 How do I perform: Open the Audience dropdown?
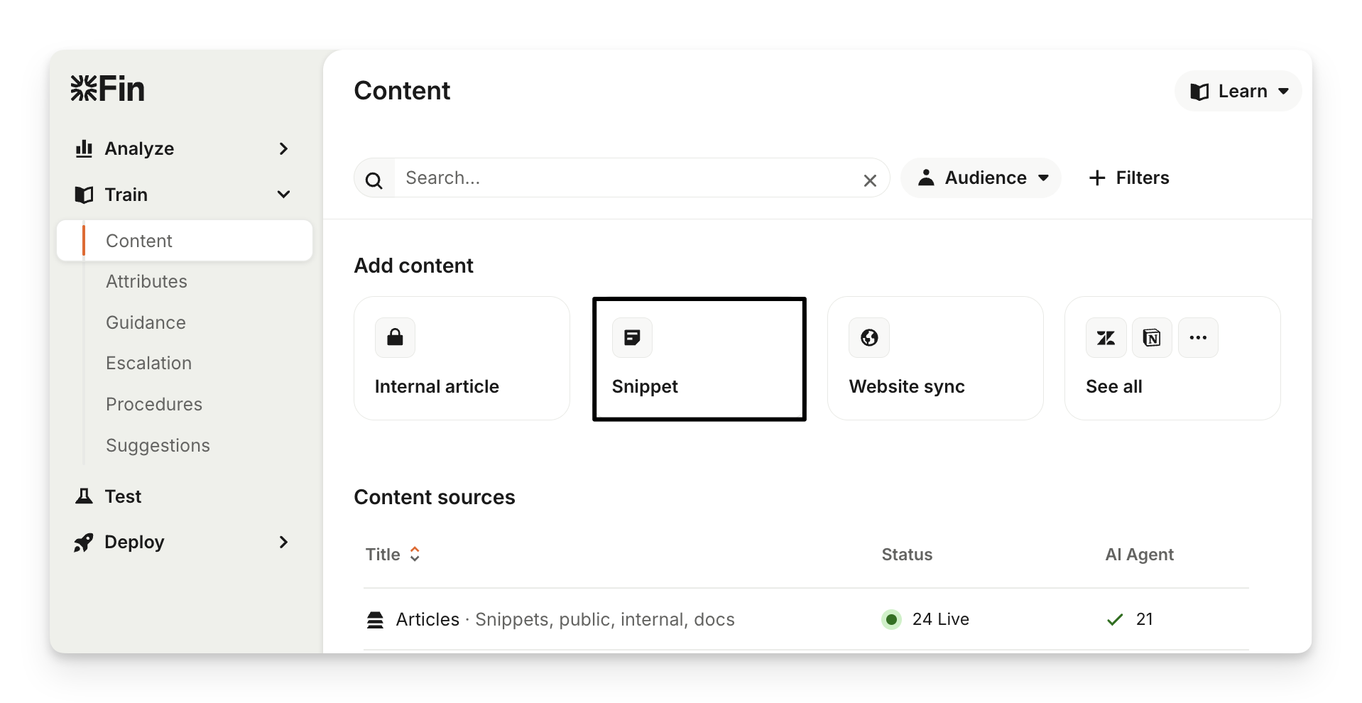tap(981, 178)
